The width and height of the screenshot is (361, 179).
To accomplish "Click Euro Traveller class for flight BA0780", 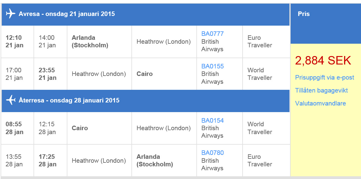I will [259, 160].
